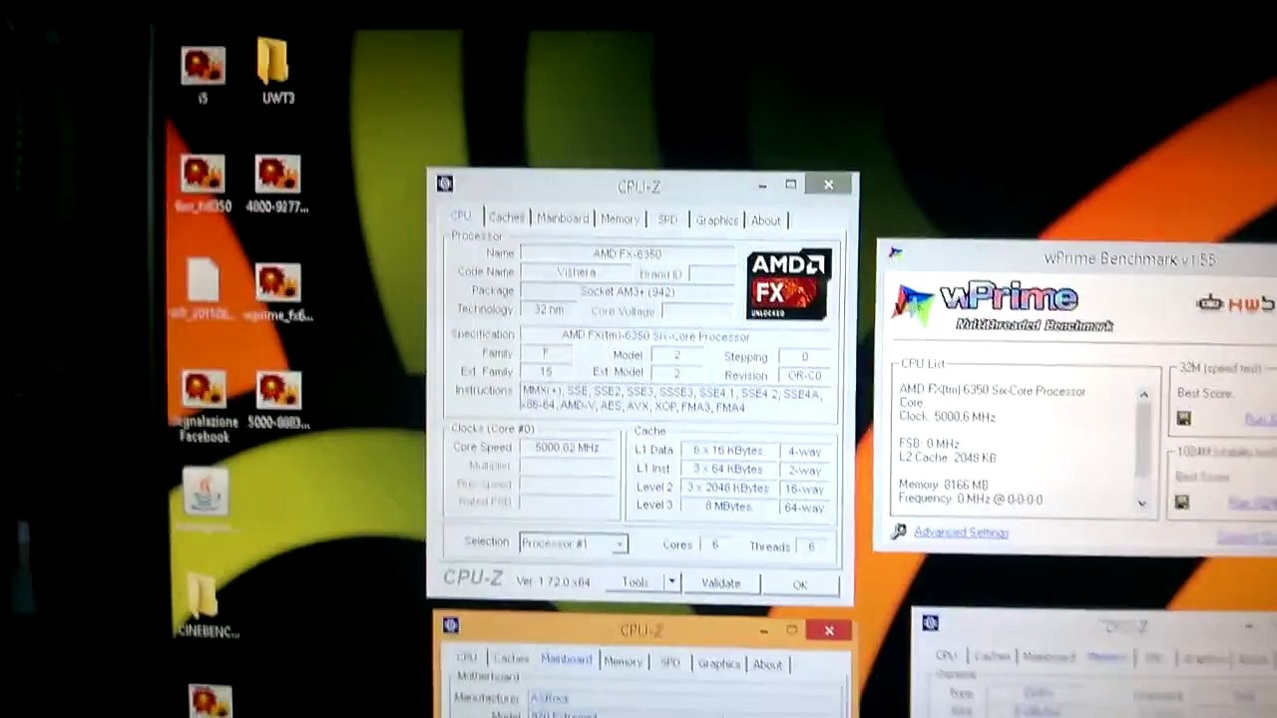
Task: Expand the Processor #1 selection dropdown
Action: [x=620, y=543]
